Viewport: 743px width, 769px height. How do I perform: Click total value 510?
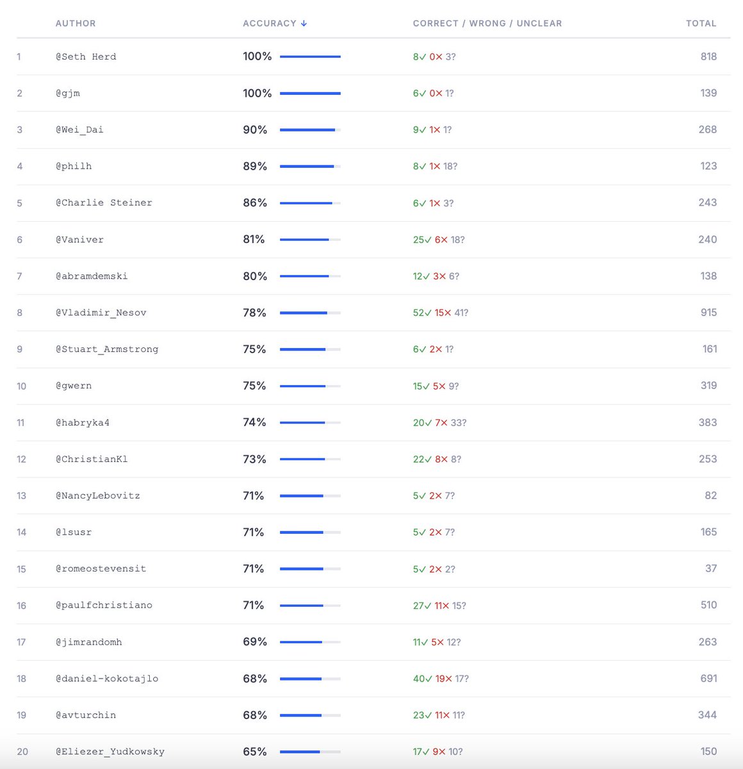[x=708, y=605]
